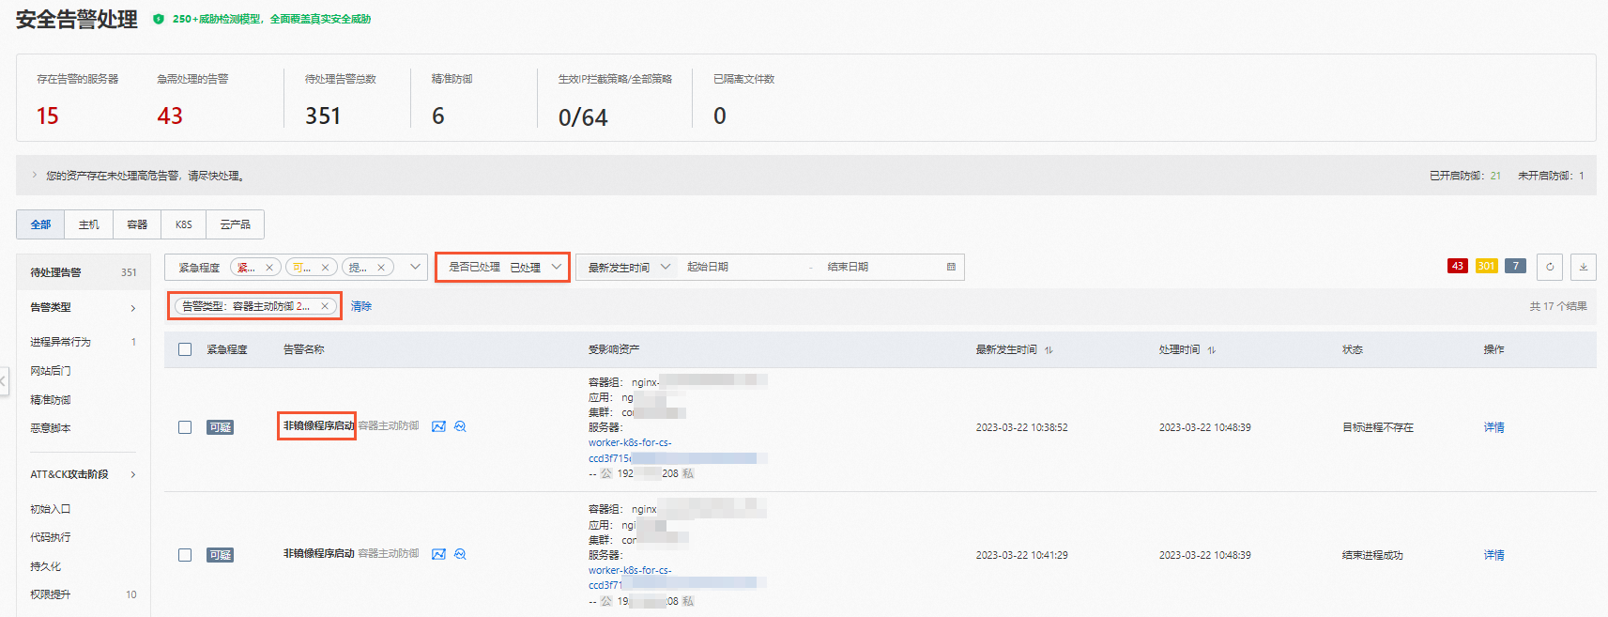Remove the 可疑 urgency filter tag

(325, 268)
